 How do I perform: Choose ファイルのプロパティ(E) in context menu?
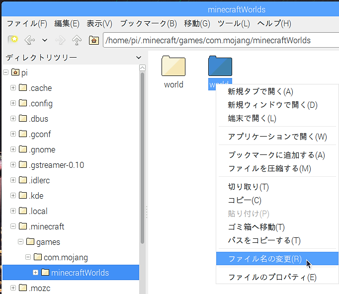click(272, 277)
